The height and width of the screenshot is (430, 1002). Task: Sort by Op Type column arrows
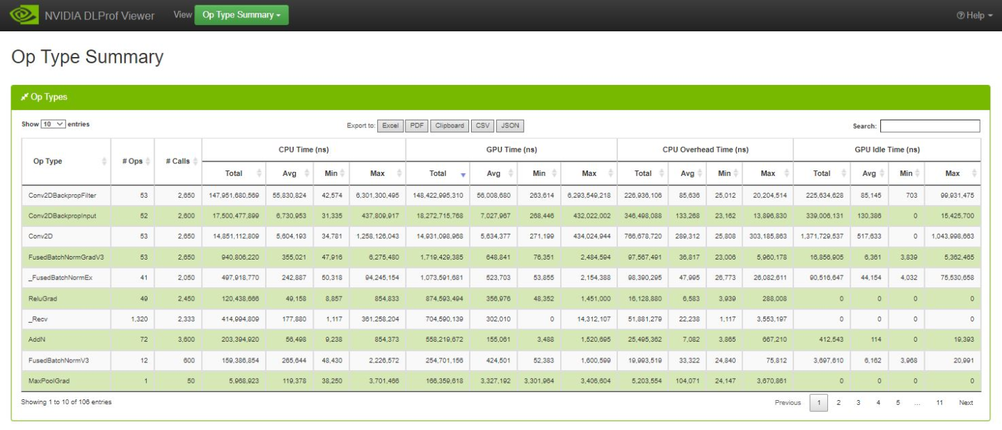click(104, 161)
